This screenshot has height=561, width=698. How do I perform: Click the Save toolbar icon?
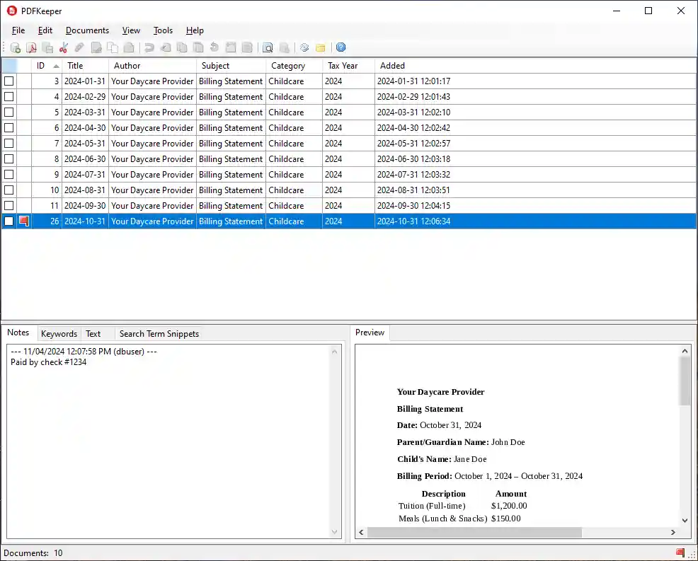click(x=47, y=47)
